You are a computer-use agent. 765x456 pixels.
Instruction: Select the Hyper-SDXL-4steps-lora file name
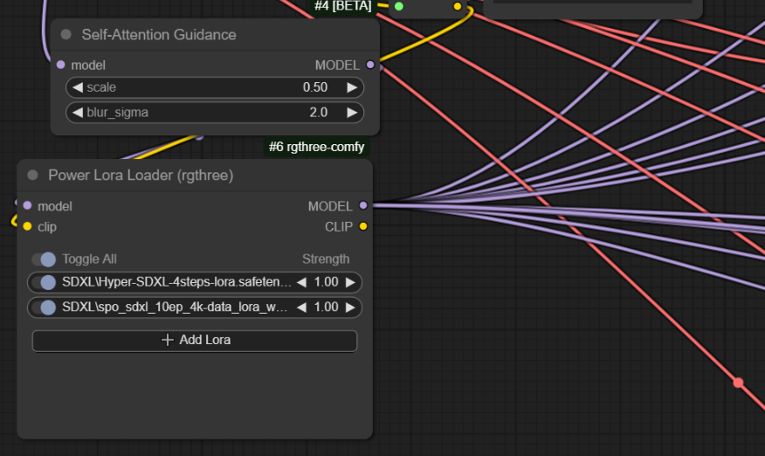(x=176, y=282)
